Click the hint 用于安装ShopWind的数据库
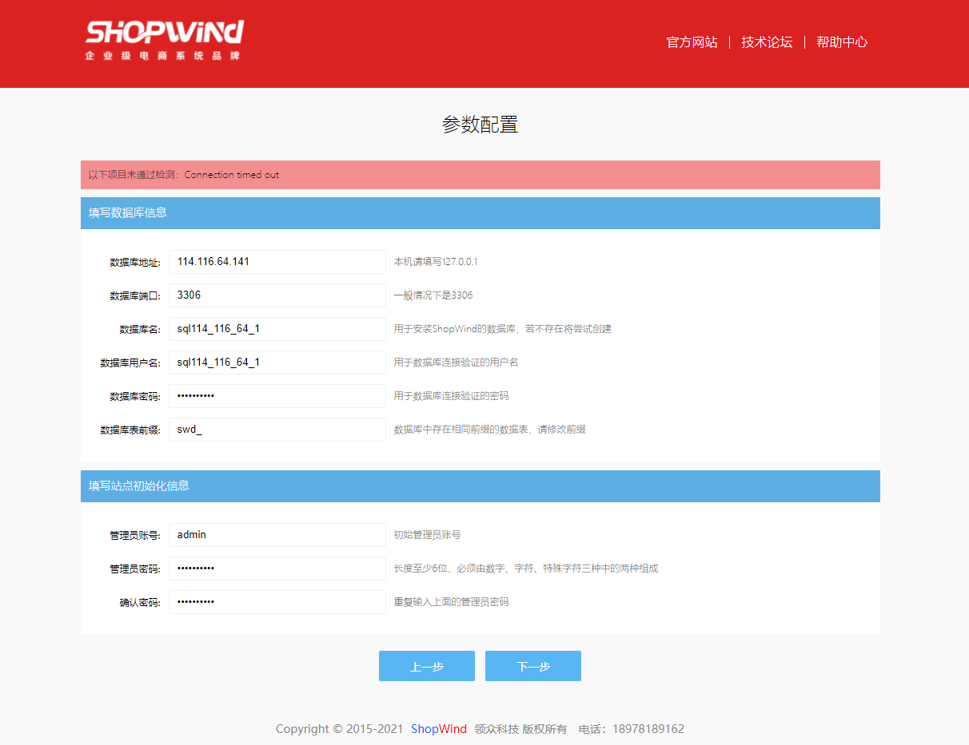Viewport: 969px width, 745px height. (503, 329)
